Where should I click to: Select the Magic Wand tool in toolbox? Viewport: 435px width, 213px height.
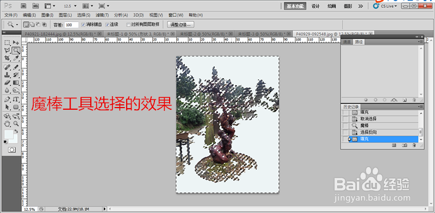click(x=16, y=50)
